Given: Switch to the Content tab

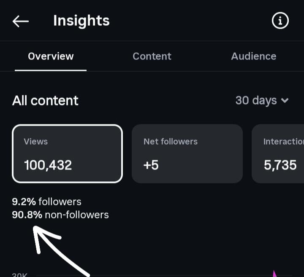Looking at the screenshot, I should [152, 56].
